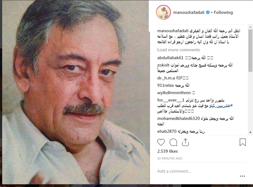This screenshot has width=253, height=187.
Task: Open the 33 minutes ago timestamp link
Action: coord(170,158)
